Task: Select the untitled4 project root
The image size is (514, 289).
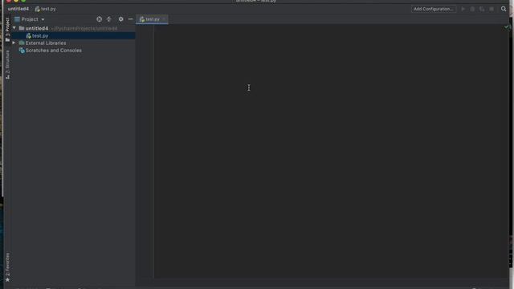Action: click(73, 28)
